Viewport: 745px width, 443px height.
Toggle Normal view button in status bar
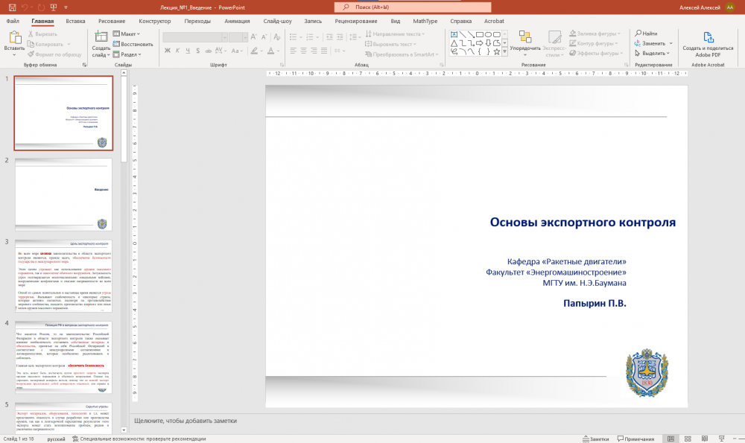[671, 439]
